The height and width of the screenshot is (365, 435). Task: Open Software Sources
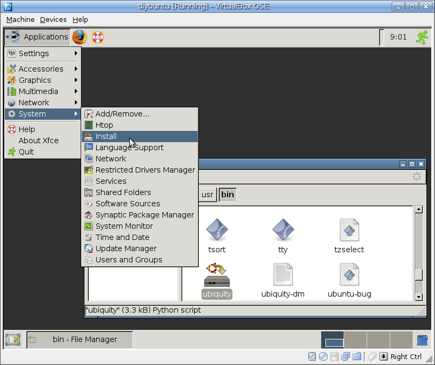pos(140,204)
